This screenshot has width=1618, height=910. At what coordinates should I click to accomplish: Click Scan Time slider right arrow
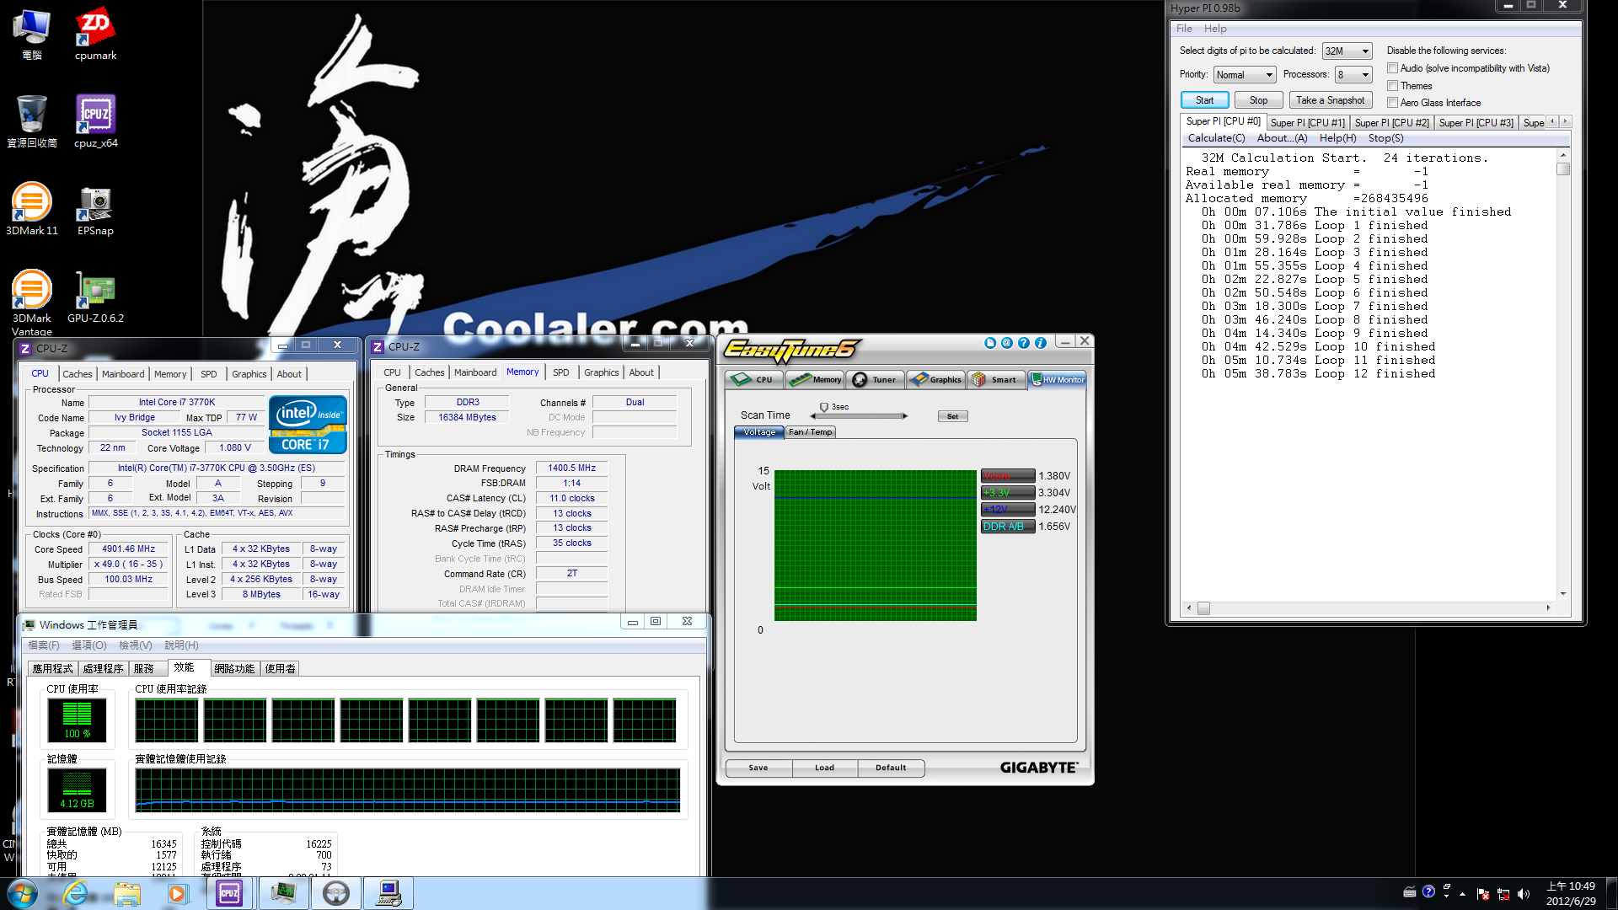[905, 416]
